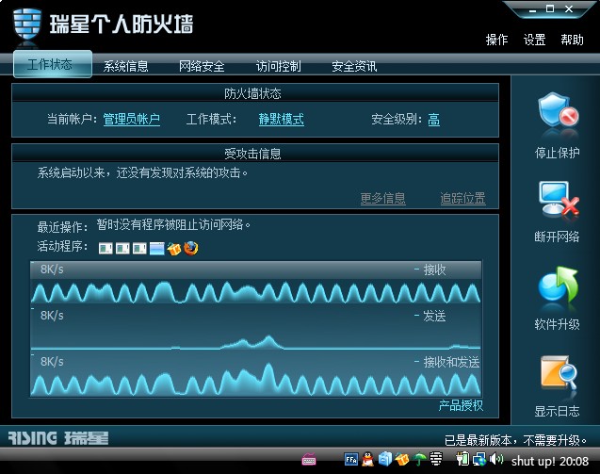Screen dimensions: 600x474
Task: Click the 软件升级 globe arrow icon
Action: [x=558, y=284]
